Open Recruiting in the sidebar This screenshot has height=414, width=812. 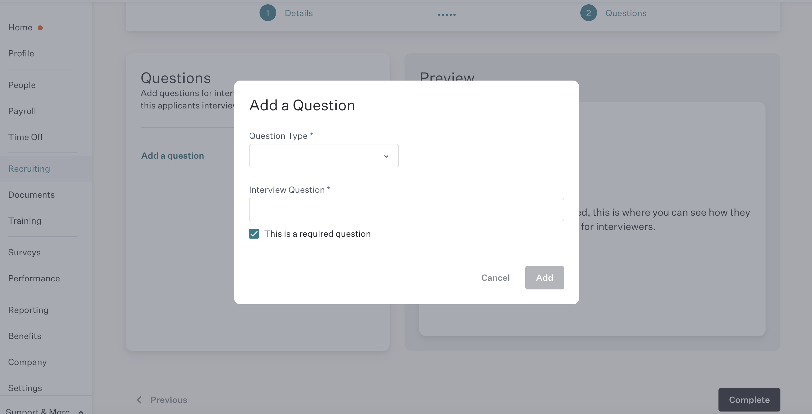click(29, 169)
